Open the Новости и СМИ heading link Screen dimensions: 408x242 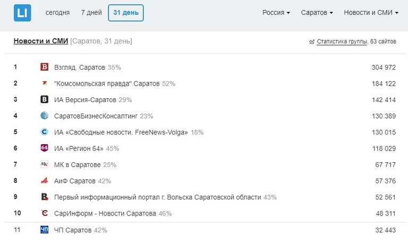pyautogui.click(x=41, y=41)
